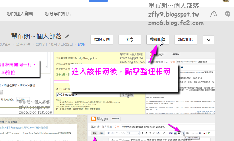The width and height of the screenshot is (234, 141).
Task: Open the yellow domain test photo thumbnail
Action: [x=99, y=83]
